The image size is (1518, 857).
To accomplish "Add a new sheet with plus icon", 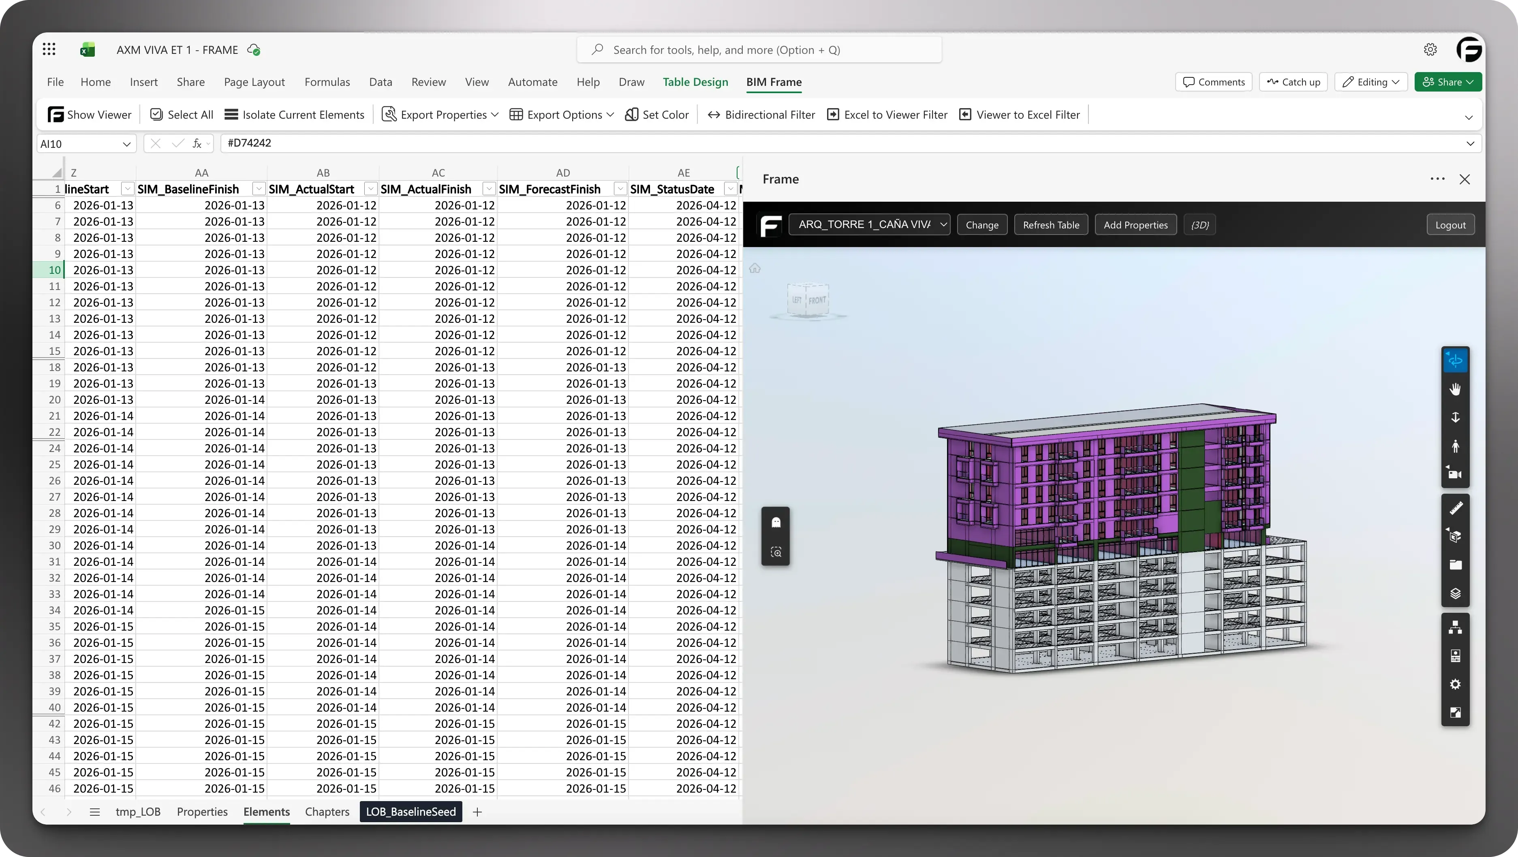I will point(477,812).
